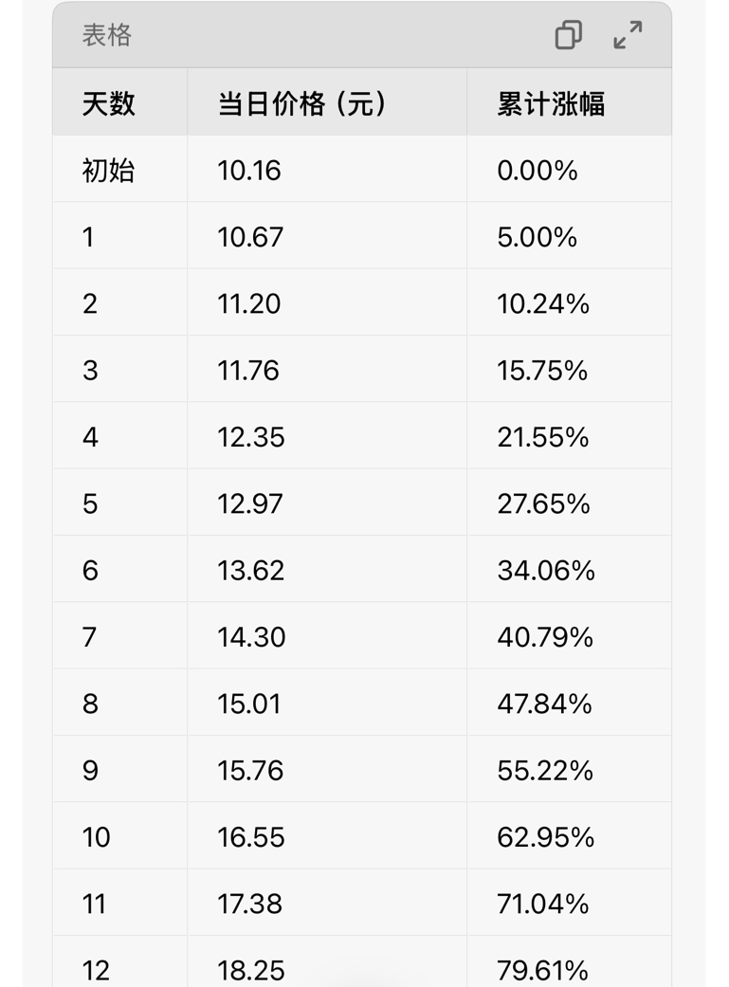Select the 天数 column header

click(109, 103)
